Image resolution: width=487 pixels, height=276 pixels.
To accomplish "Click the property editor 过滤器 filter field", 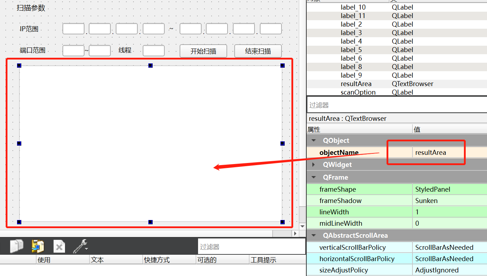I will (397, 105).
